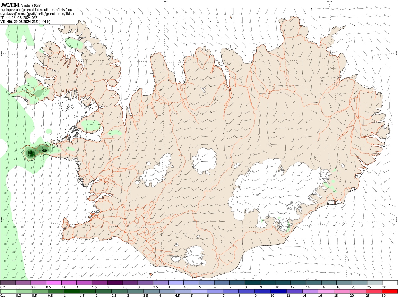
Task: Select the medium green 0.5 rain swatch
Action: click(x=40, y=291)
